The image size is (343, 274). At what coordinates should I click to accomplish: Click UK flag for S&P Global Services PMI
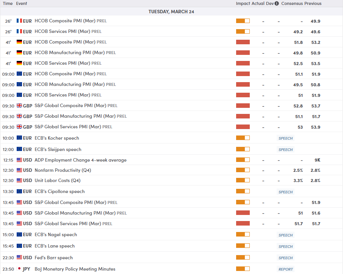(19, 127)
